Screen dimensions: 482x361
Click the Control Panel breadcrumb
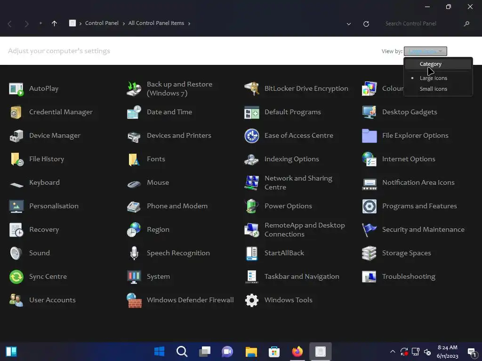(x=102, y=24)
